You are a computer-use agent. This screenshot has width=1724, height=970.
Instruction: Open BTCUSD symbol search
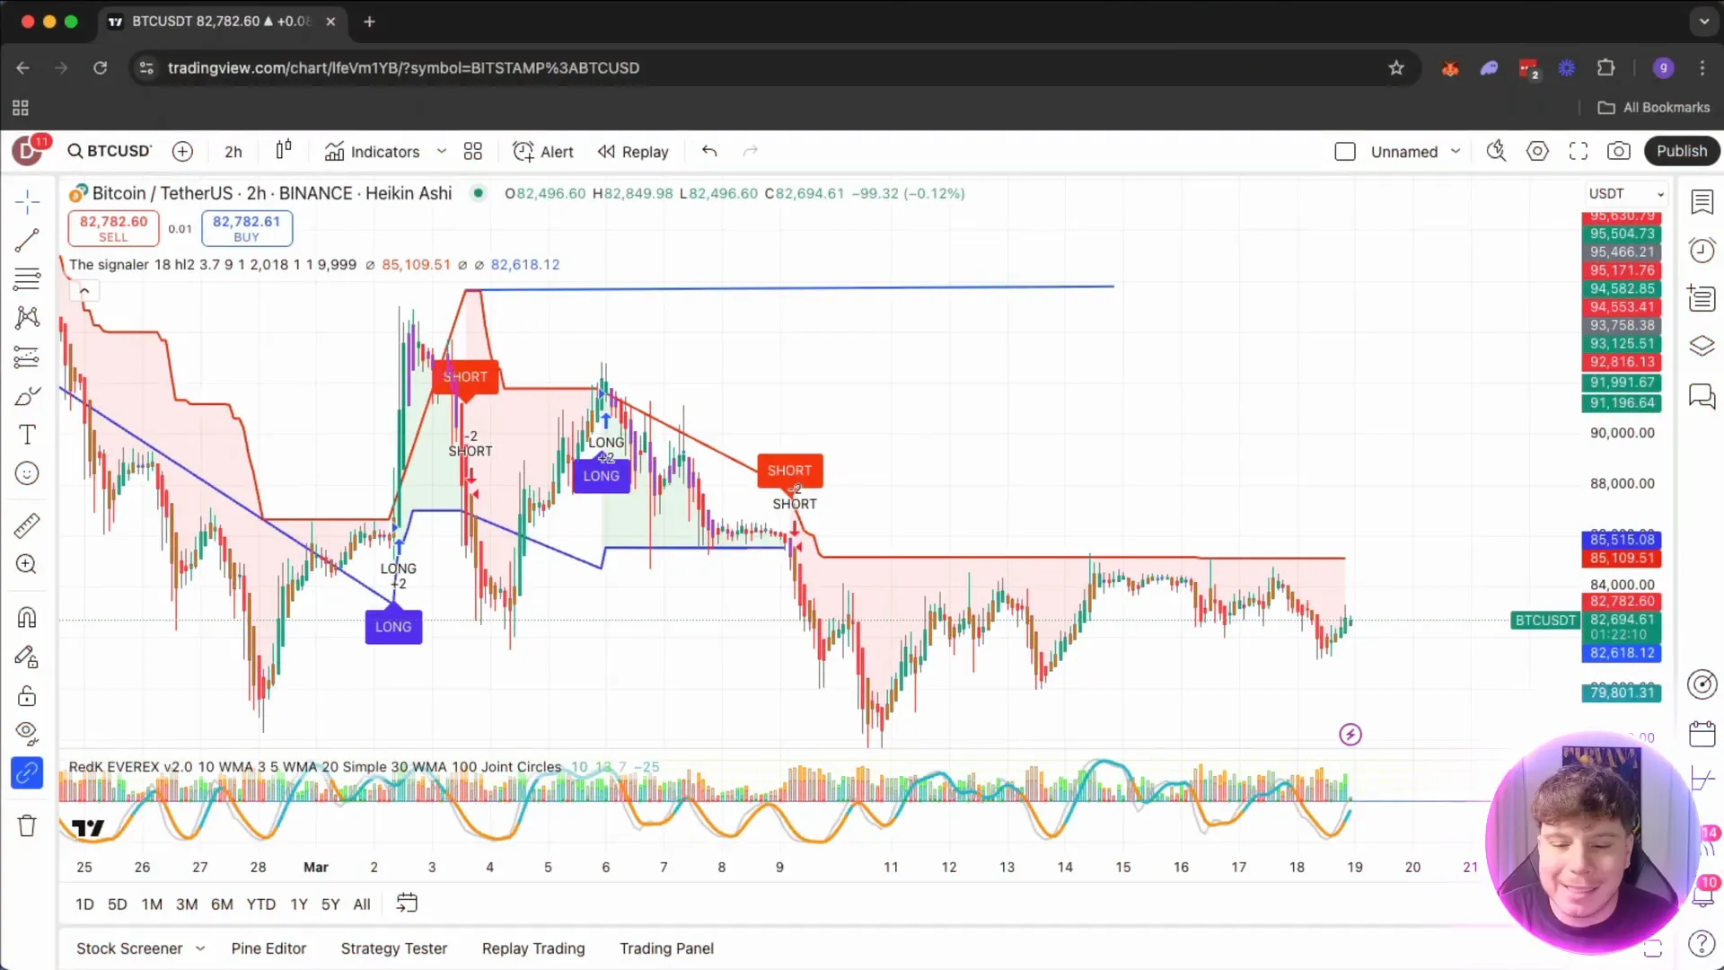110,151
